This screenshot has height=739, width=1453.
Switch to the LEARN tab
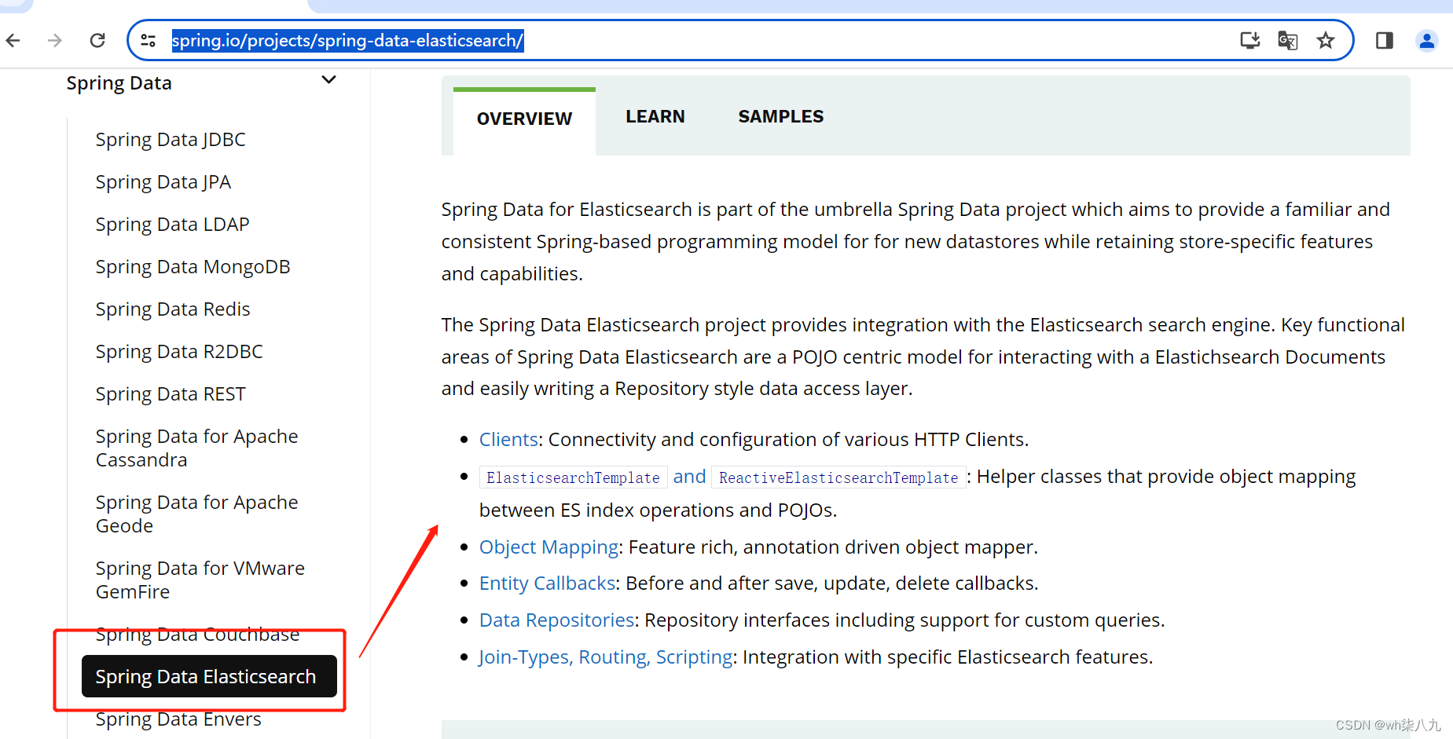[655, 116]
